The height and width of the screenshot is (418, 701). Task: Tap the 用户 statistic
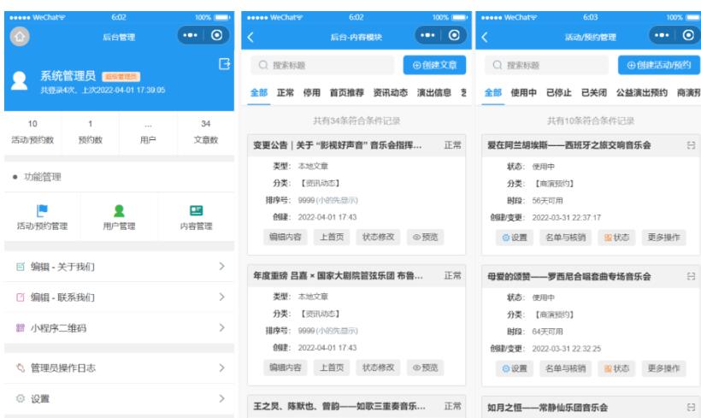[148, 132]
